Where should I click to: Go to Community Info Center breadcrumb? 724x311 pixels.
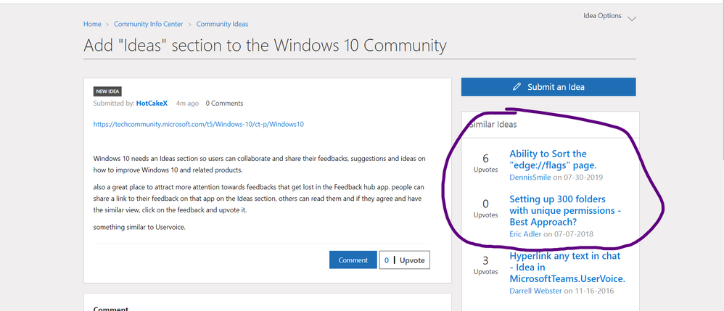click(148, 24)
